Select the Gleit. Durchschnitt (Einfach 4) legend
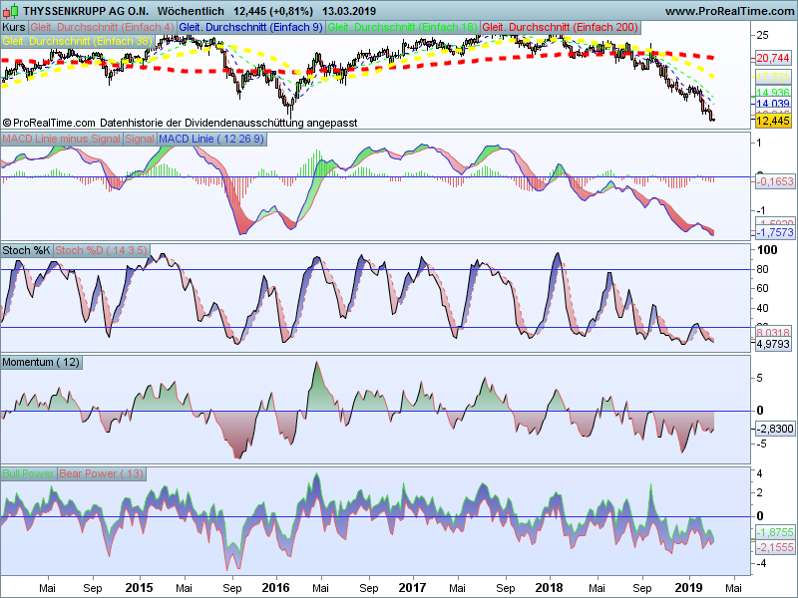The height and width of the screenshot is (598, 798). pos(103,27)
